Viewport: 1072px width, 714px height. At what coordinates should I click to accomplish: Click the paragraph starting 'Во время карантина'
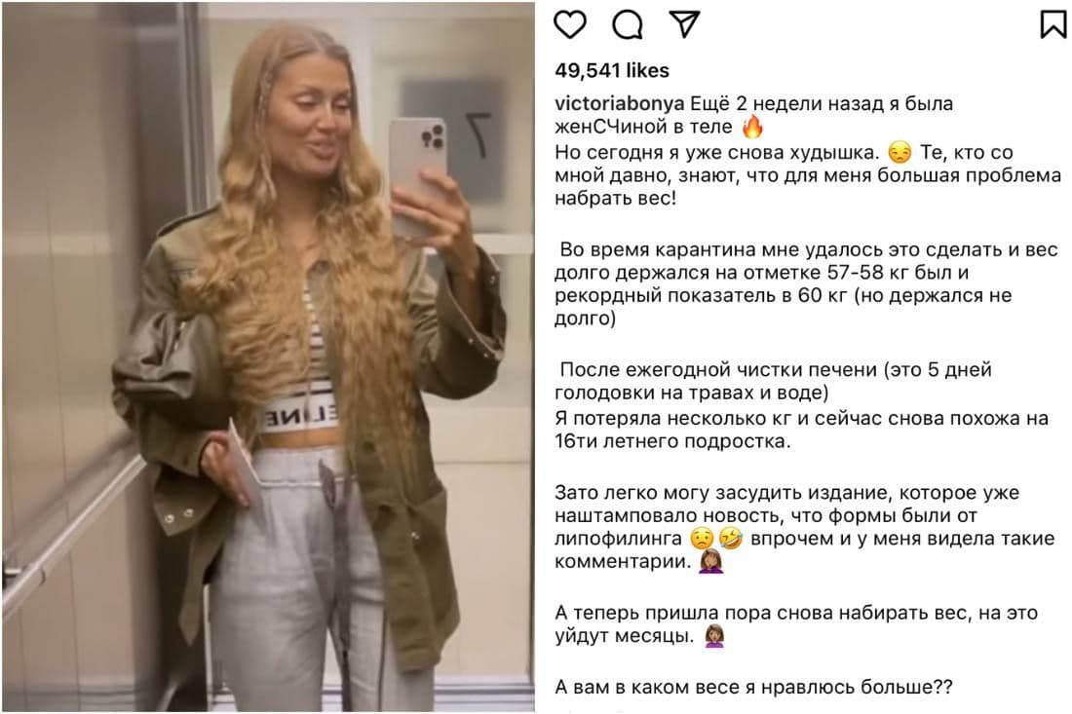tap(806, 284)
